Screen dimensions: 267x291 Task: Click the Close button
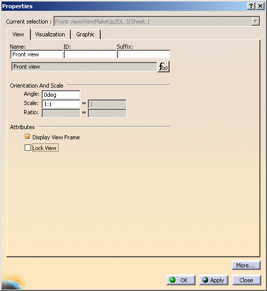[x=246, y=280]
